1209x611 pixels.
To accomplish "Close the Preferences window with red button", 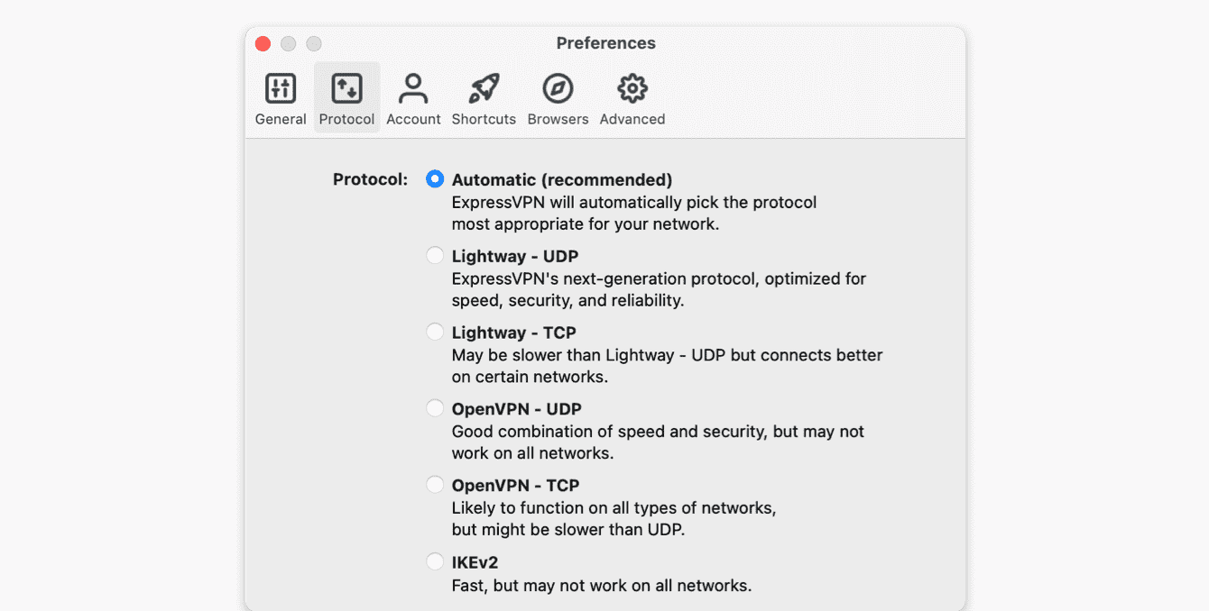I will coord(263,43).
